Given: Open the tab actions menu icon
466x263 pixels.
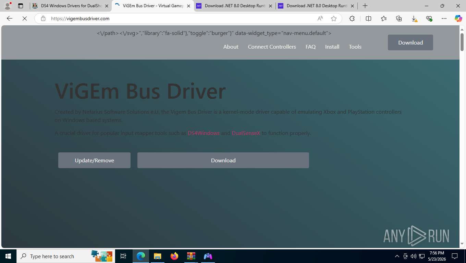Looking at the screenshot, I should pos(21,6).
